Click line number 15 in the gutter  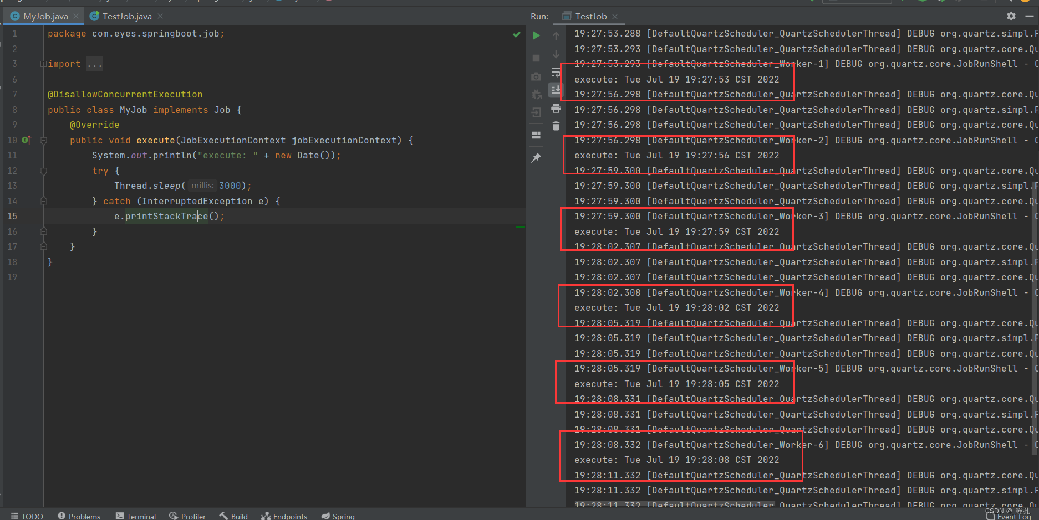pos(12,217)
